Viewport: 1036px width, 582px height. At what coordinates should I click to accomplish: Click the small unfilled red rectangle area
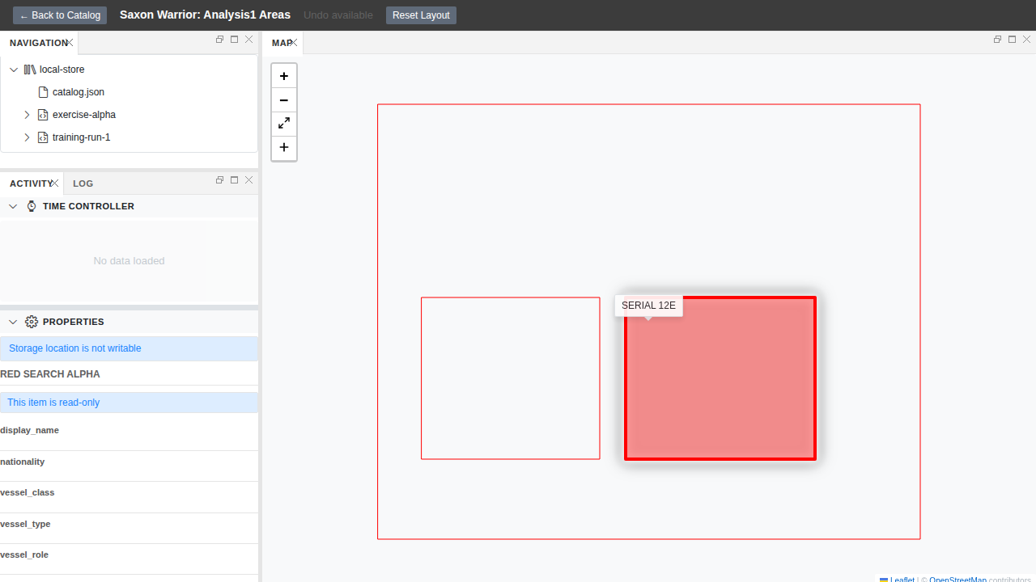tap(511, 378)
